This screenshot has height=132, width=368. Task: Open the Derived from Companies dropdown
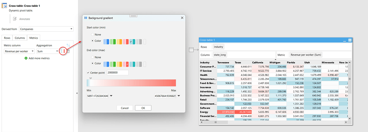(46, 29)
